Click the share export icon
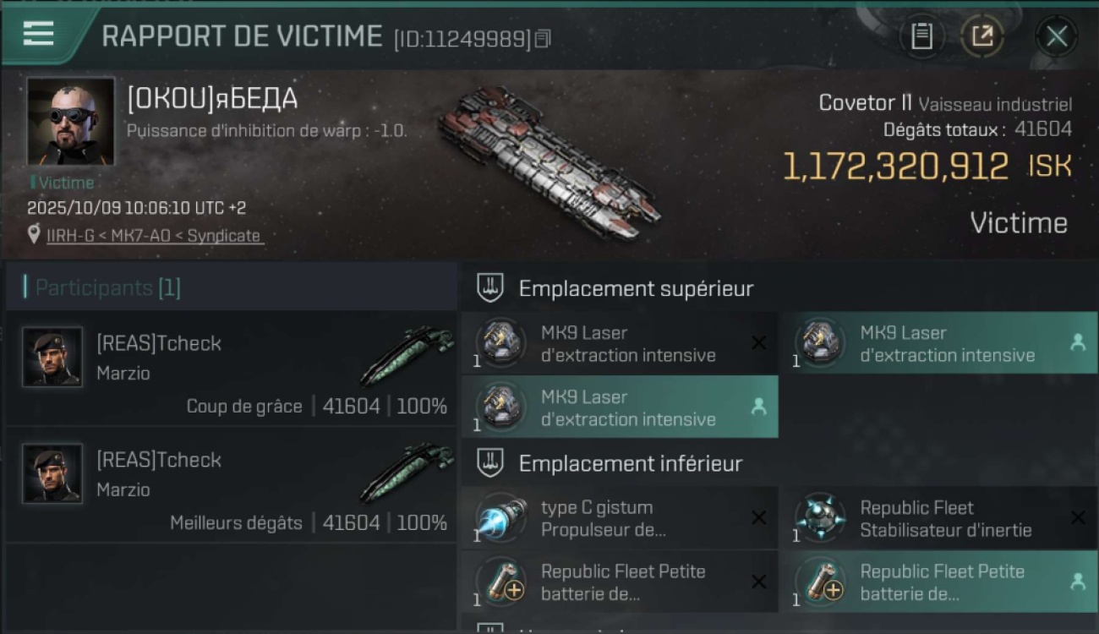The image size is (1099, 634). pos(981,36)
